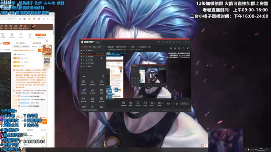Screen dimensions: 271x152
Task: Add a screen capture source
Action: point(123,104)
